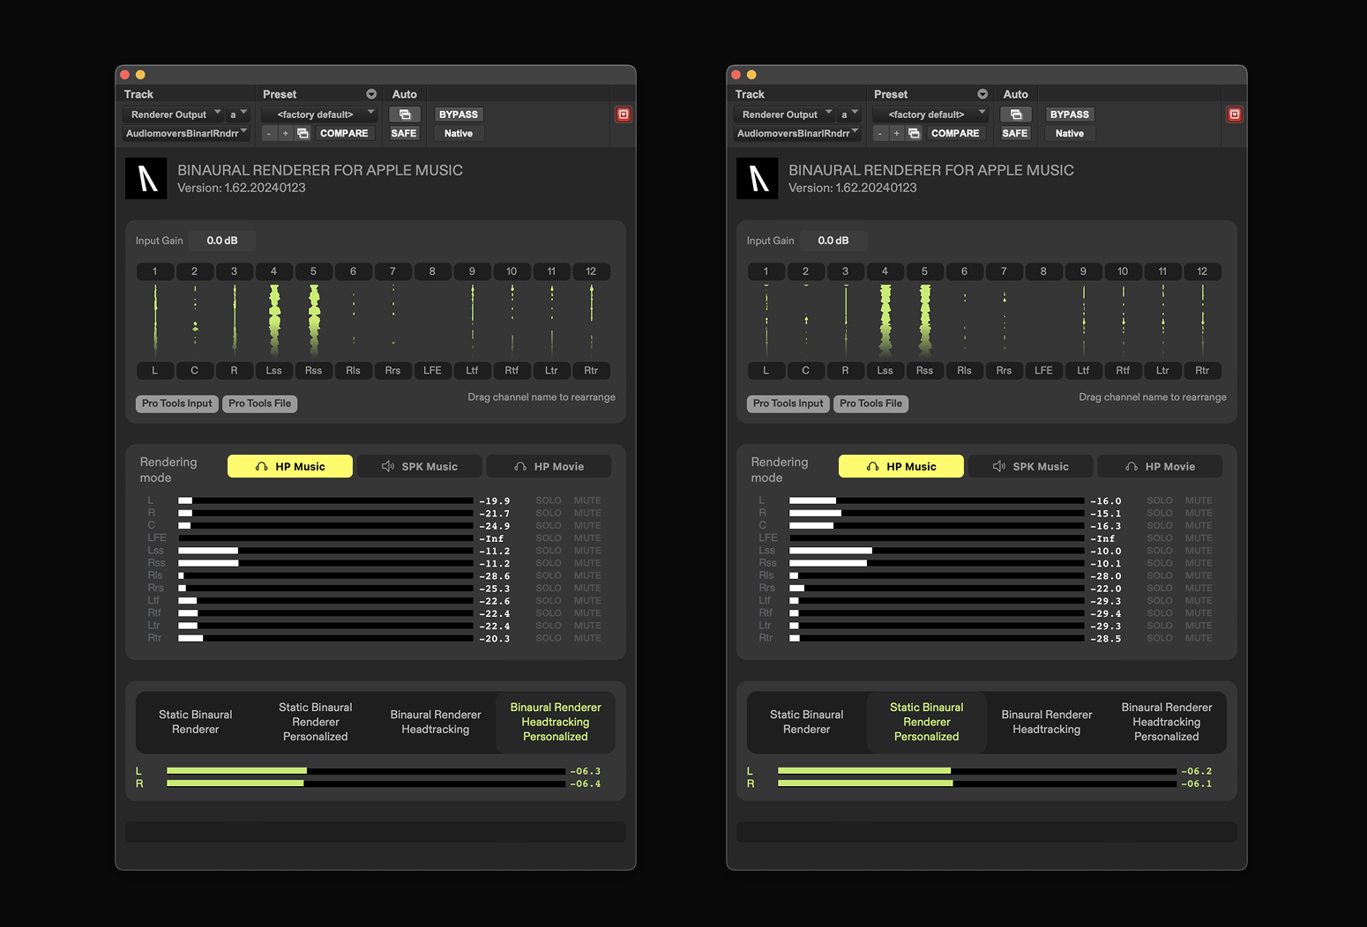
Task: Choose Binaural Renderer Headtracking Personalized, right window
Action: [x=1167, y=723]
